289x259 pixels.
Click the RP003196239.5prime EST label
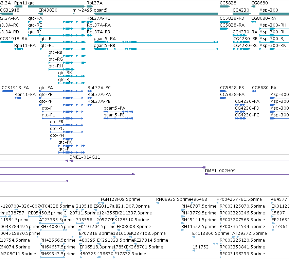242,254
